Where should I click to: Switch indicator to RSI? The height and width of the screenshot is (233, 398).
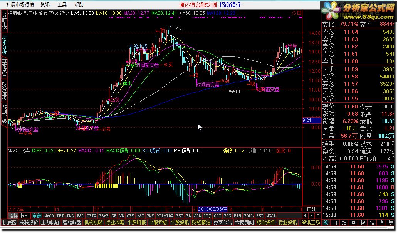[x=180, y=216]
